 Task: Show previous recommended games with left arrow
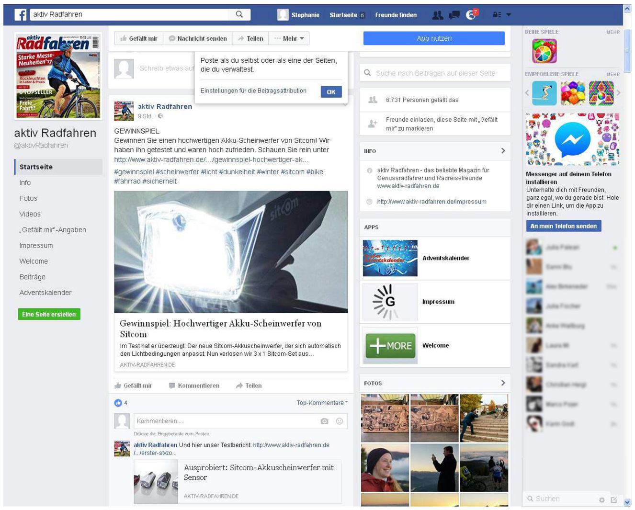coord(527,93)
